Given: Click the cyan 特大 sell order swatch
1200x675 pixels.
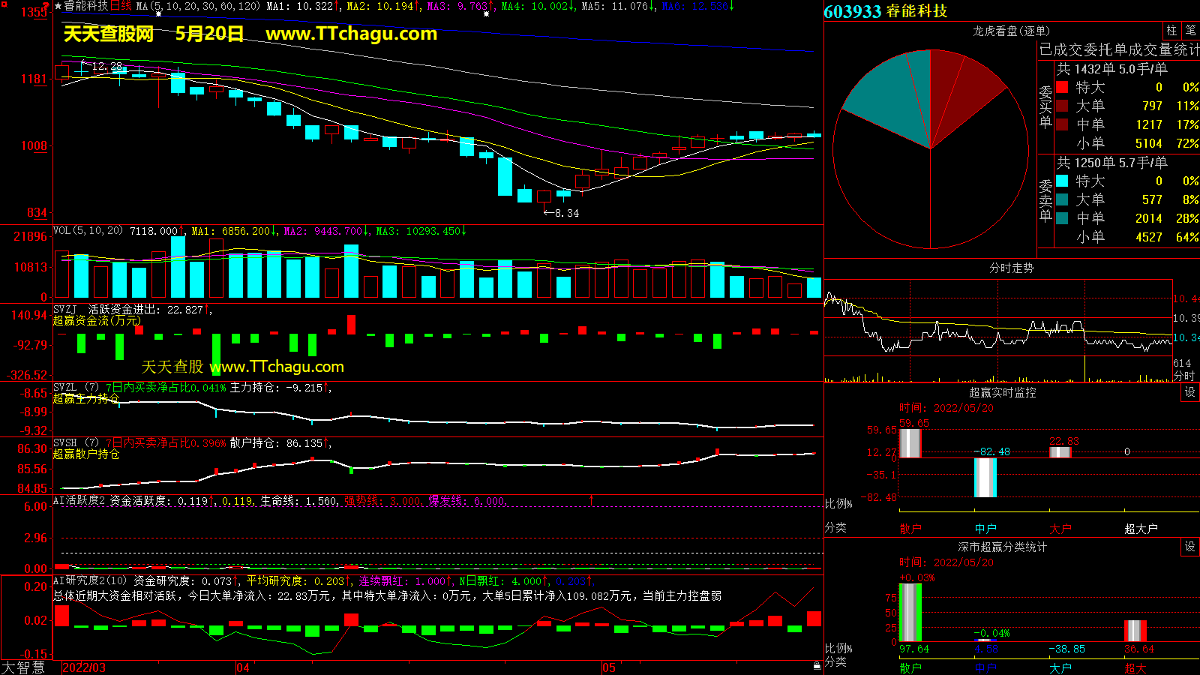Looking at the screenshot, I should [x=1062, y=181].
